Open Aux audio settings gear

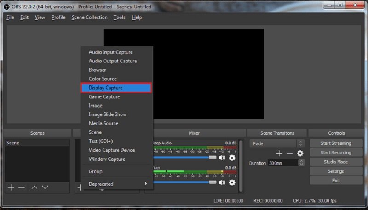point(232,182)
